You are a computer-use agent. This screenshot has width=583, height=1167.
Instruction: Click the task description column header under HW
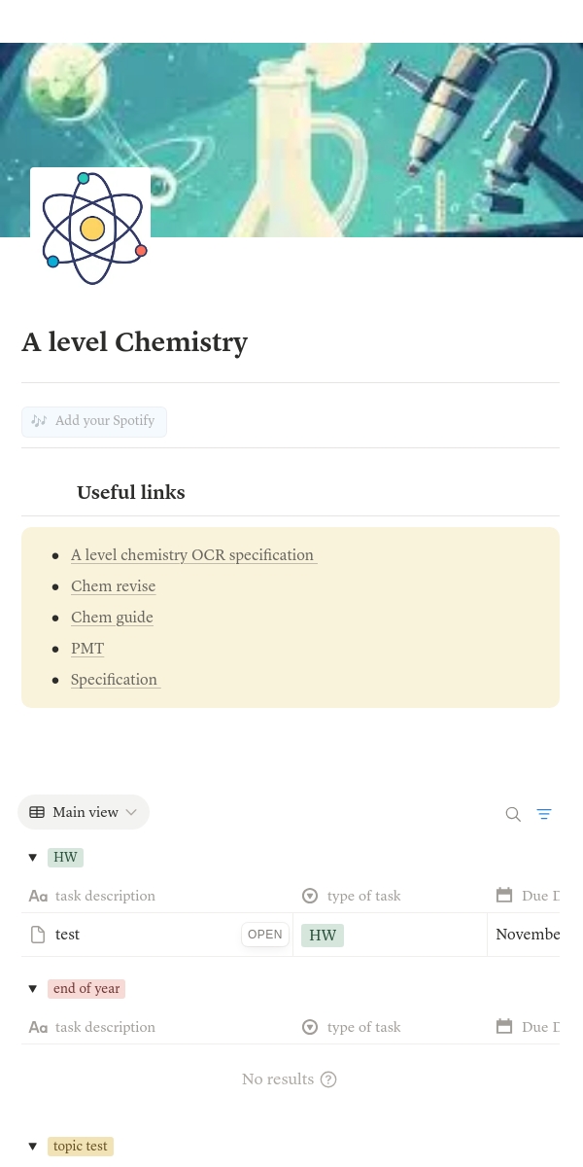click(x=105, y=896)
